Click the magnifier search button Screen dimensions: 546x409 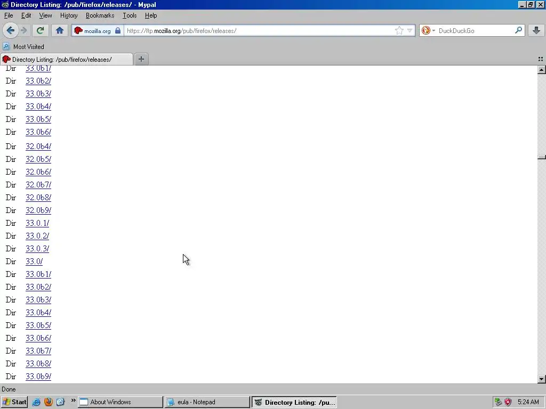[x=518, y=30]
